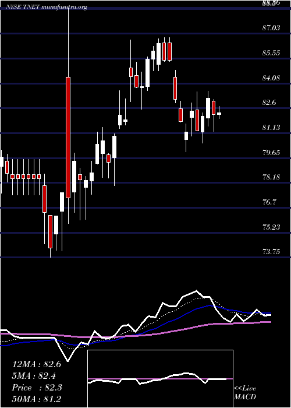This screenshot has width=291, height=408.
Task: Select the 75.23 price level label
Action: pyautogui.click(x=271, y=227)
